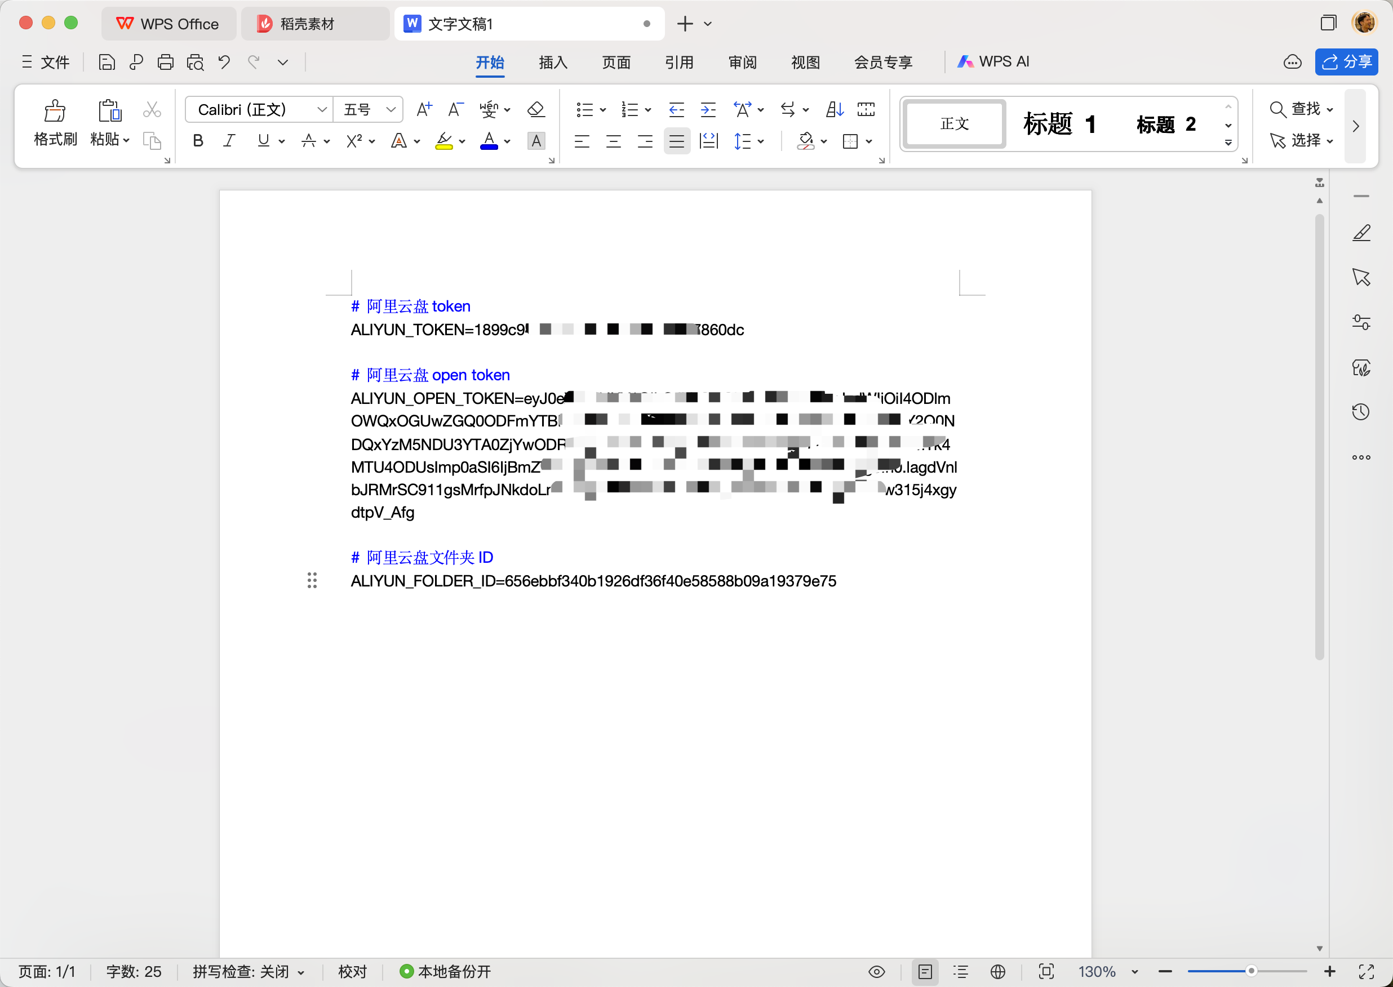Toggle Bold formatting
This screenshot has height=987, width=1393.
(x=198, y=141)
